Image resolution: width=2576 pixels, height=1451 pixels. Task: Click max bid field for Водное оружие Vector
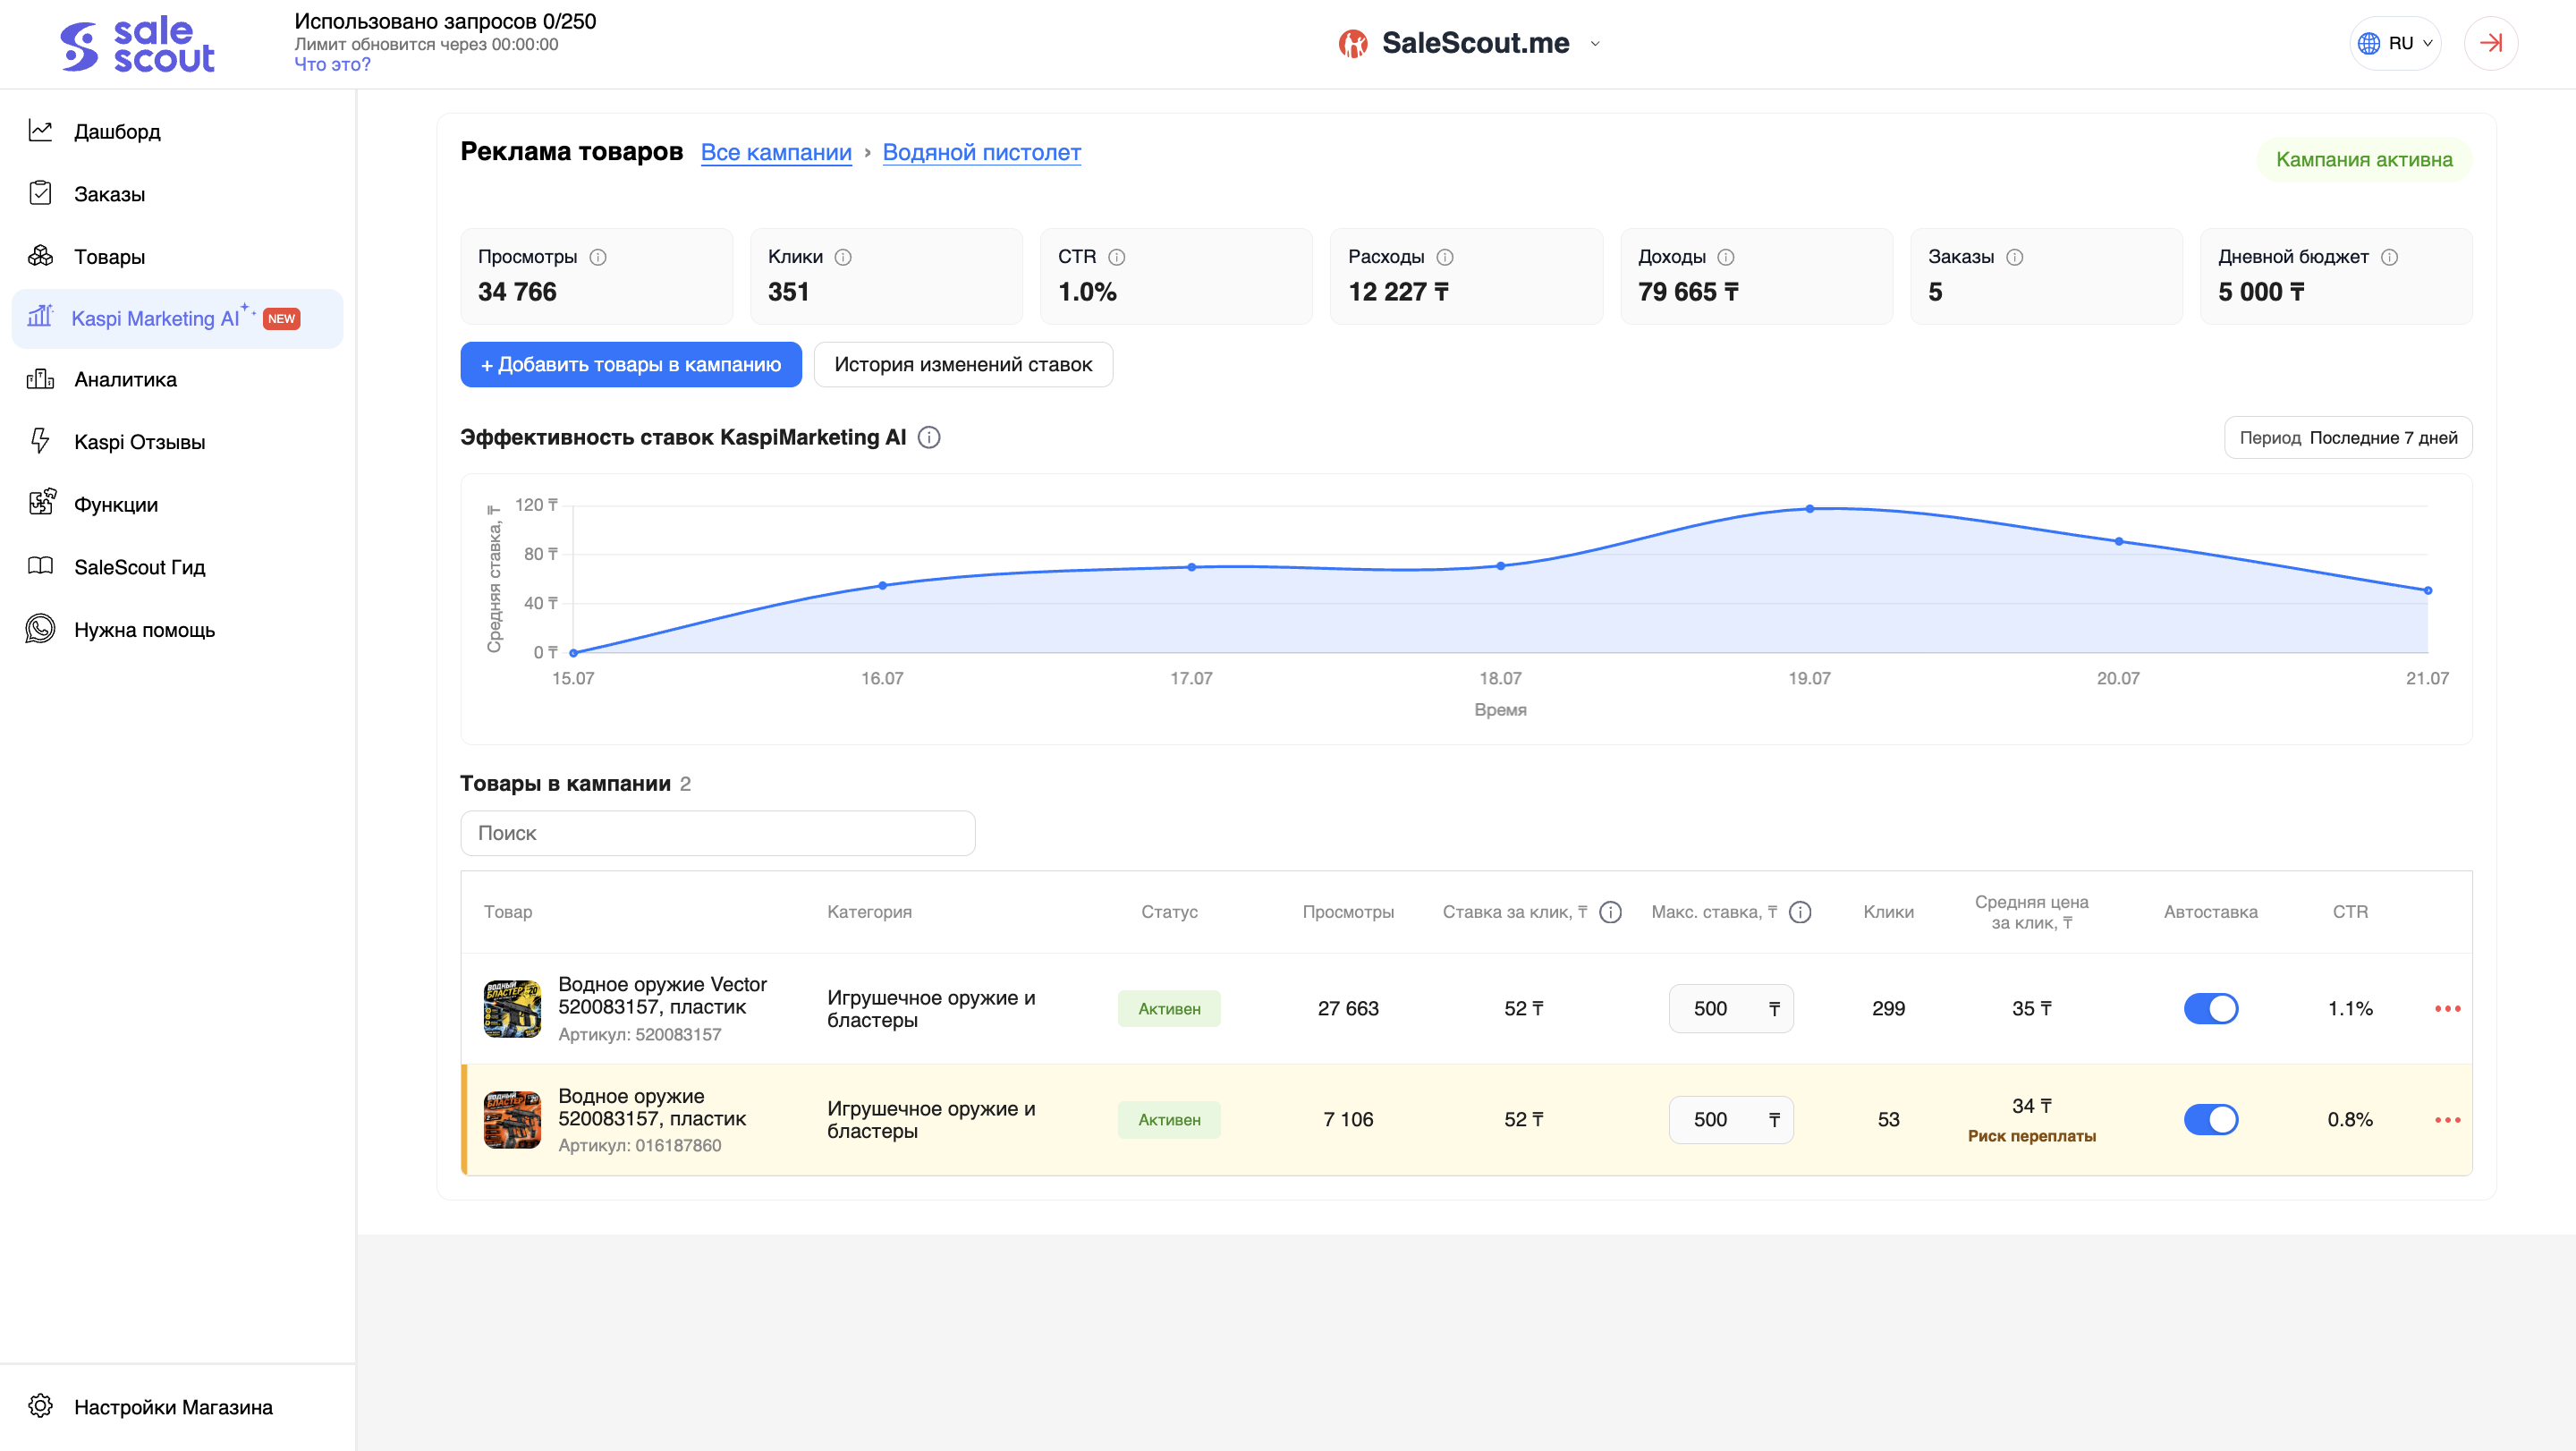tap(1730, 1008)
